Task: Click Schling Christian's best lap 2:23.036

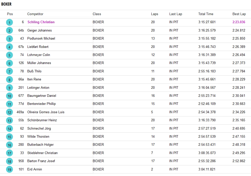Action: (239, 22)
